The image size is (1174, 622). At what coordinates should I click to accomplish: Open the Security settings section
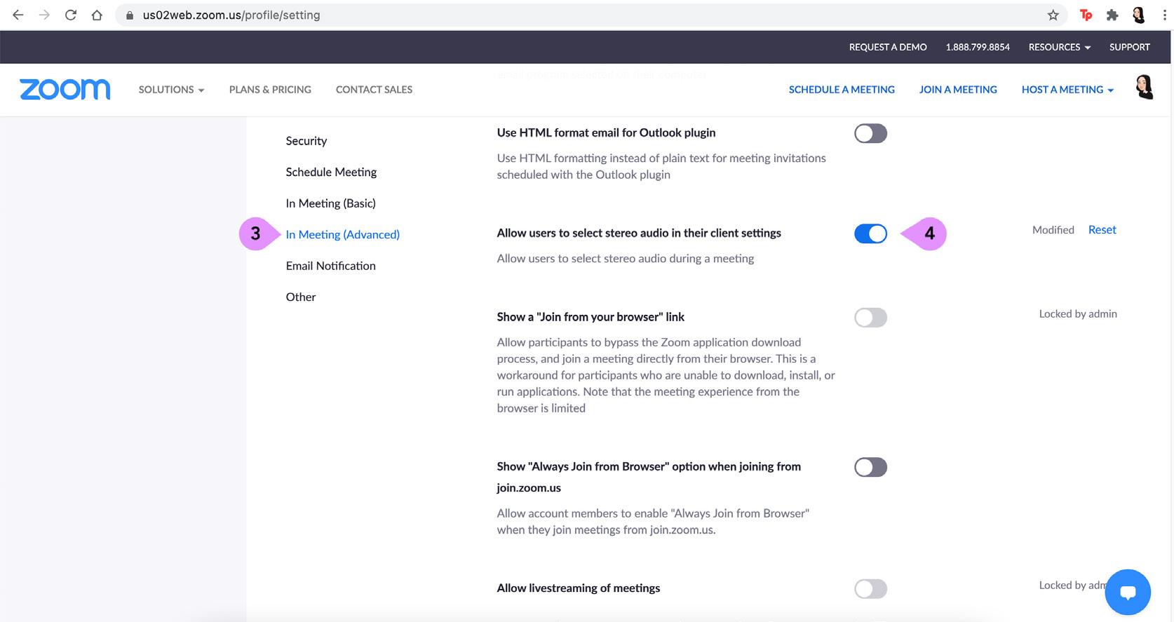coord(306,141)
